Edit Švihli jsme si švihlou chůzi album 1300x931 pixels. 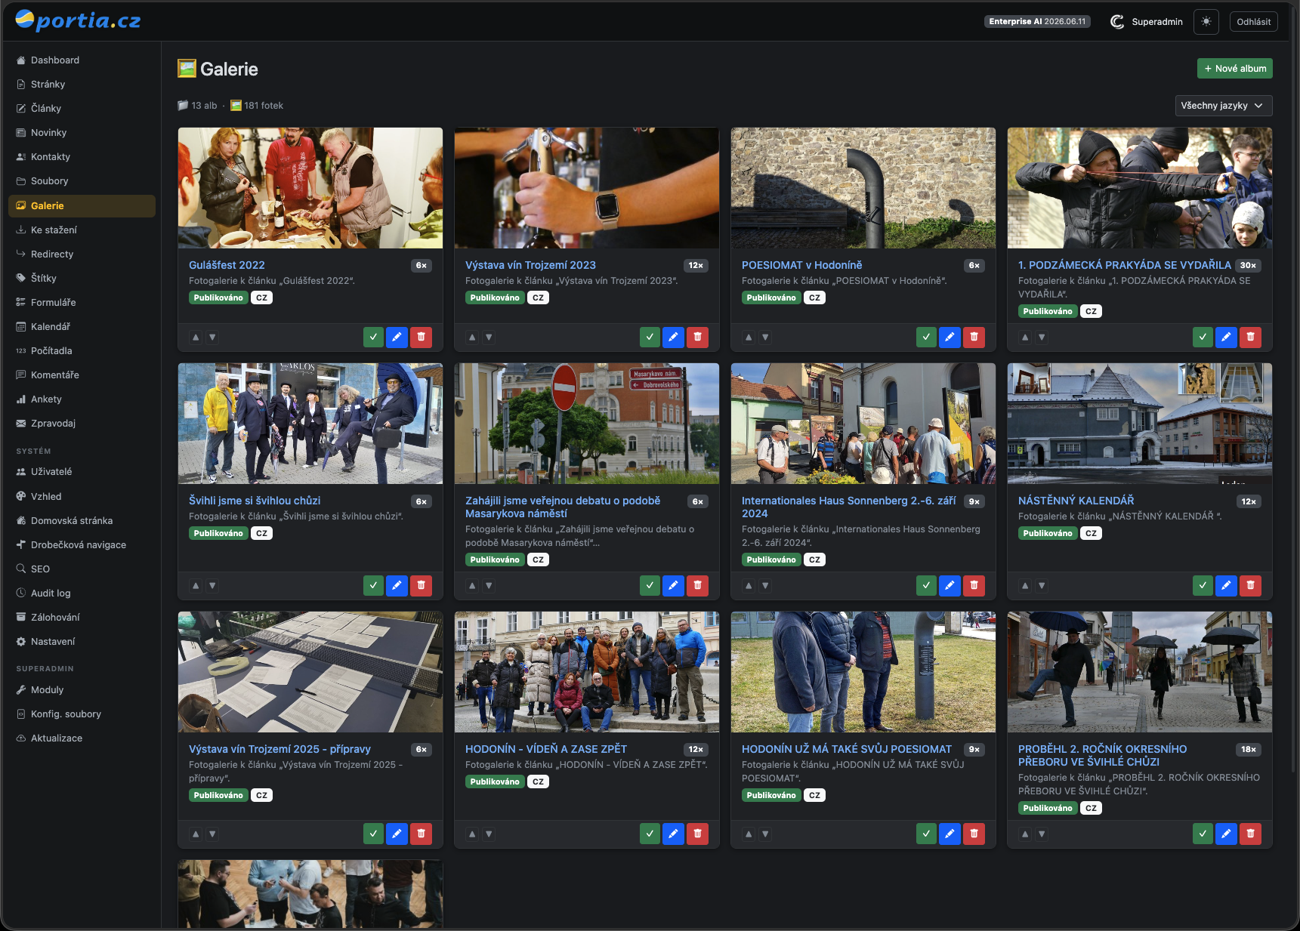tap(397, 585)
